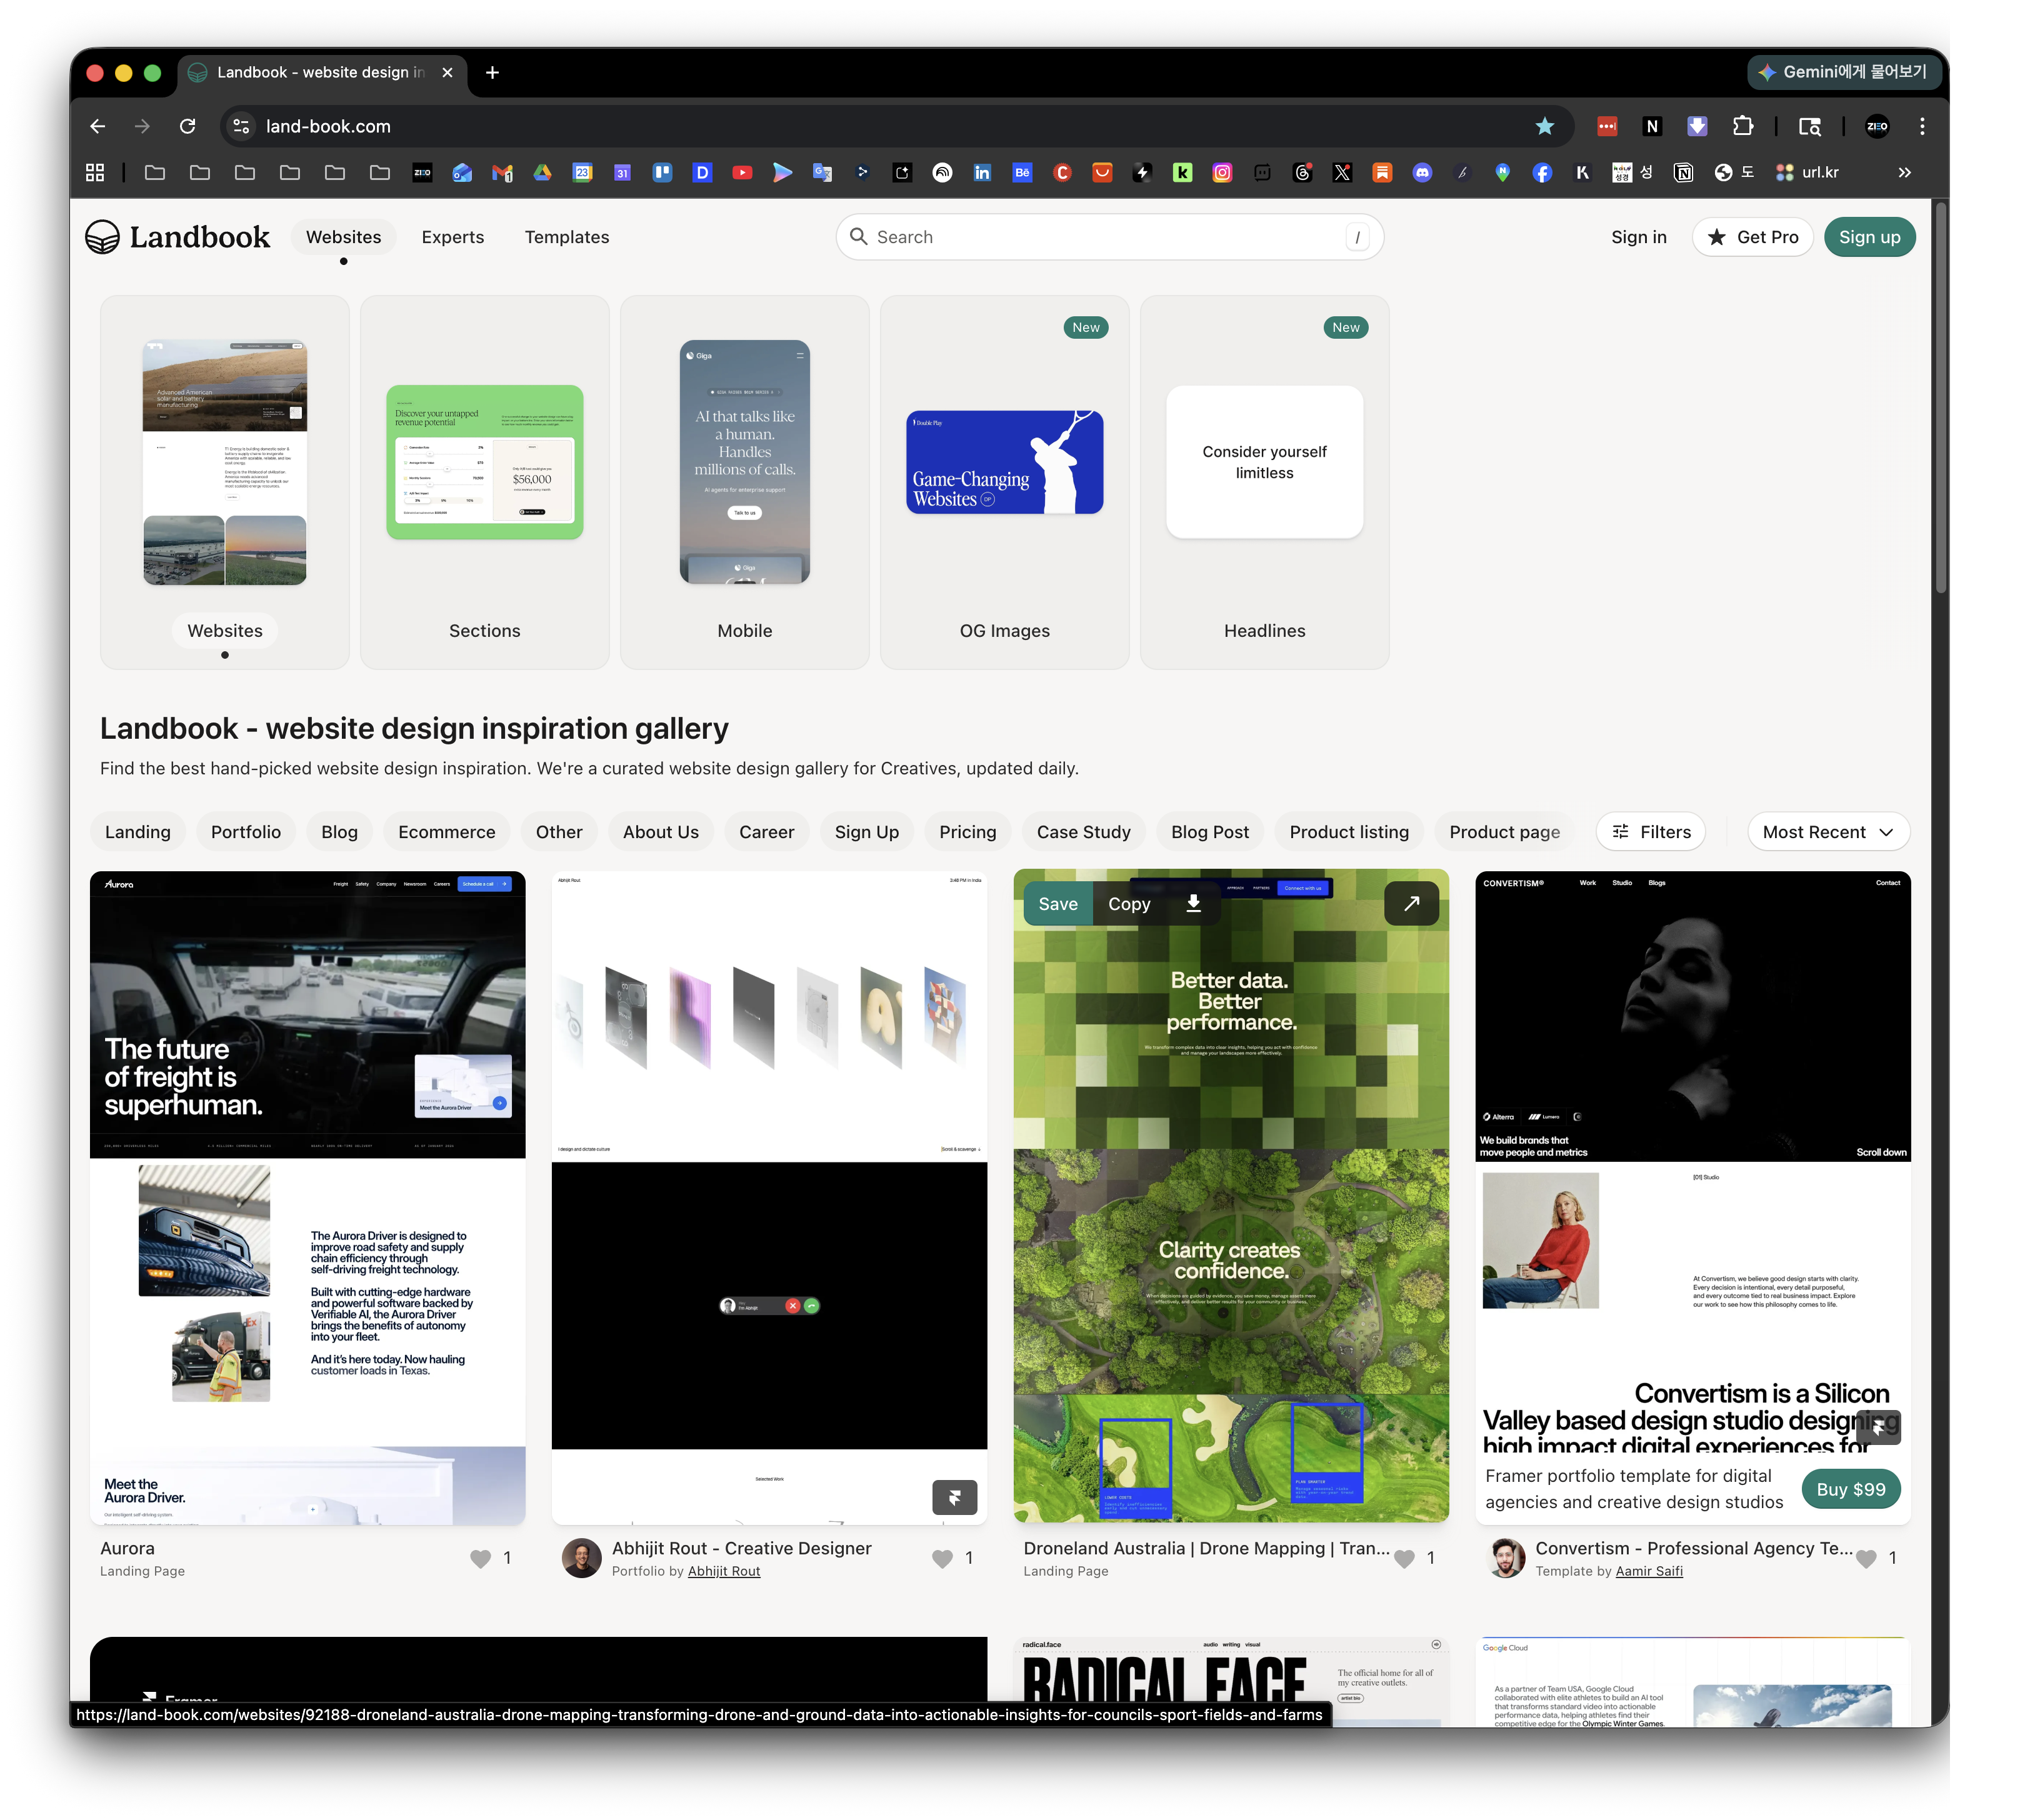Toggle the About Us filter chip
The width and height of the screenshot is (2020, 1820).
[661, 832]
